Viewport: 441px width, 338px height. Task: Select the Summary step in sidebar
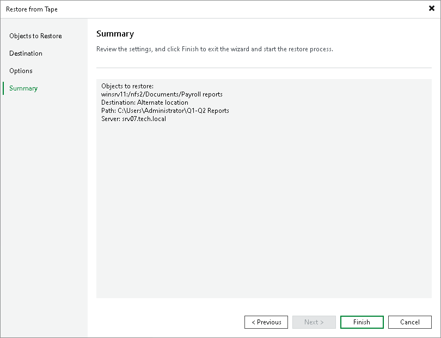pos(23,88)
